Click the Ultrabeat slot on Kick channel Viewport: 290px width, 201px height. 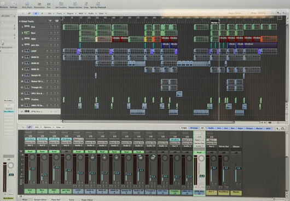point(30,139)
